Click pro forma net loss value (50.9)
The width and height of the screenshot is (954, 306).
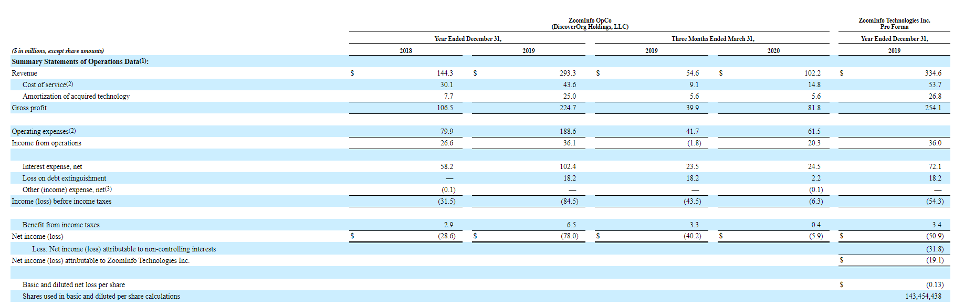point(935,236)
